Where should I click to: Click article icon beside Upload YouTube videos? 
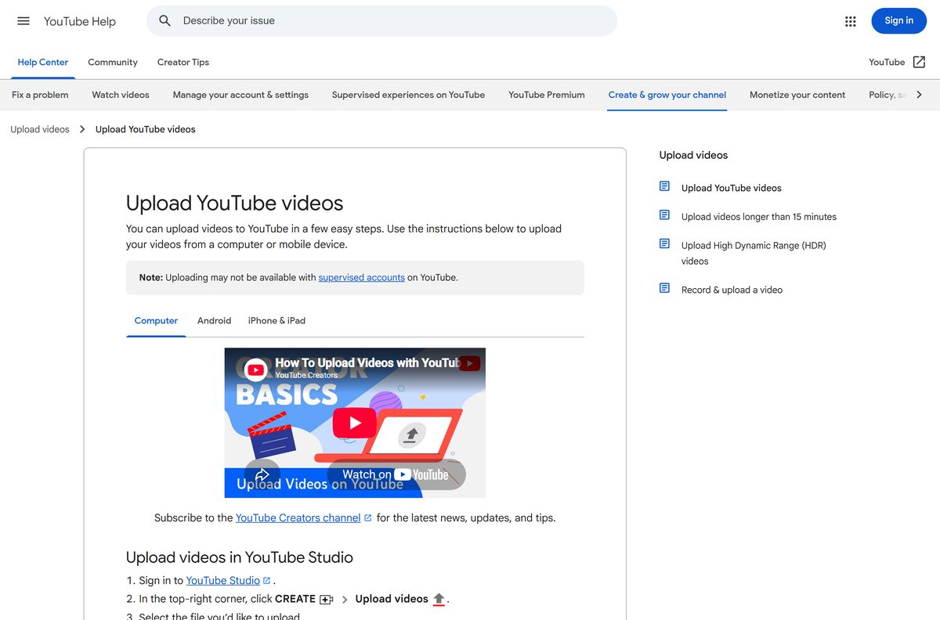[x=664, y=187]
